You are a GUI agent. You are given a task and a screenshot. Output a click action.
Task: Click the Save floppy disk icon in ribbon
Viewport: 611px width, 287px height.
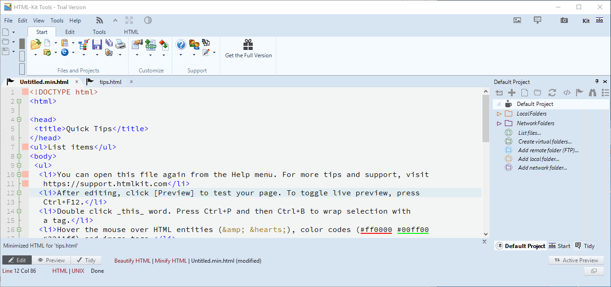(97, 44)
